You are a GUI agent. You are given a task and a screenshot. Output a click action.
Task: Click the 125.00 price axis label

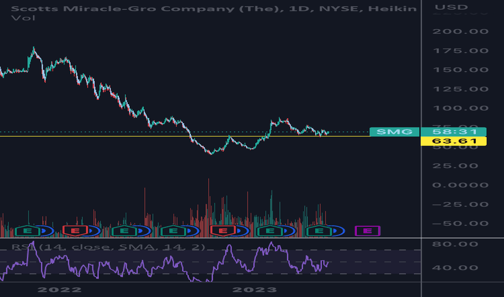click(x=460, y=89)
